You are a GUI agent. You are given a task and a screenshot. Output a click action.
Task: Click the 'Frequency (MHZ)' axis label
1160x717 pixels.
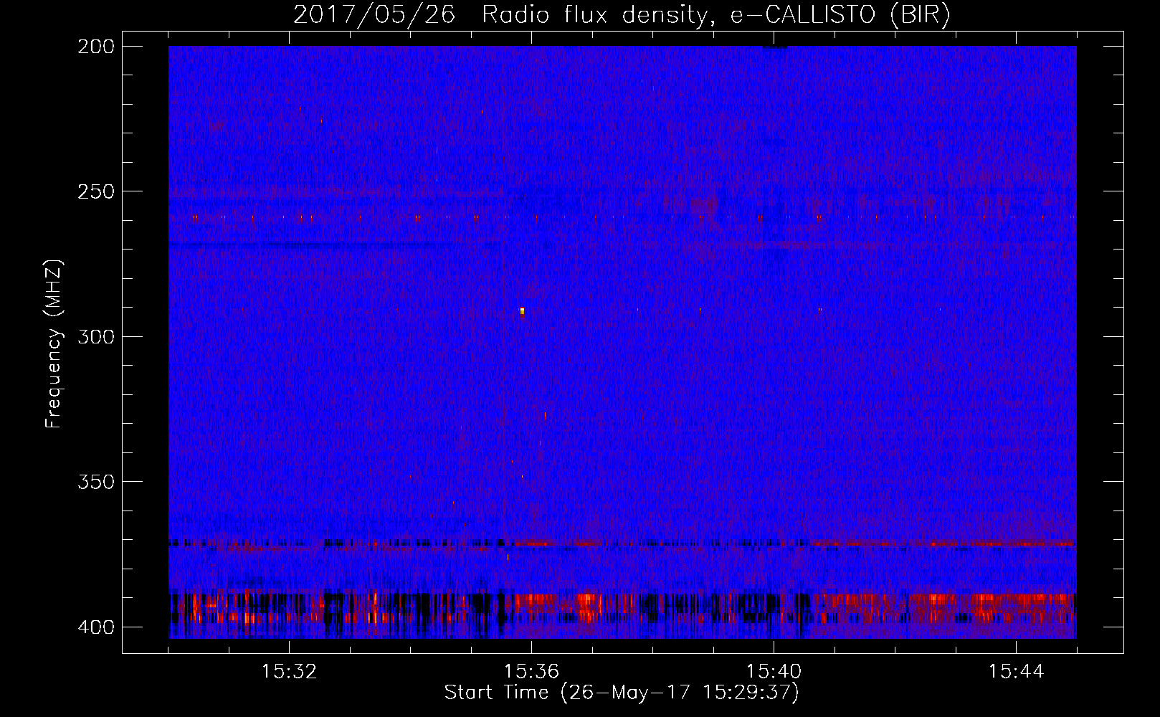[54, 343]
